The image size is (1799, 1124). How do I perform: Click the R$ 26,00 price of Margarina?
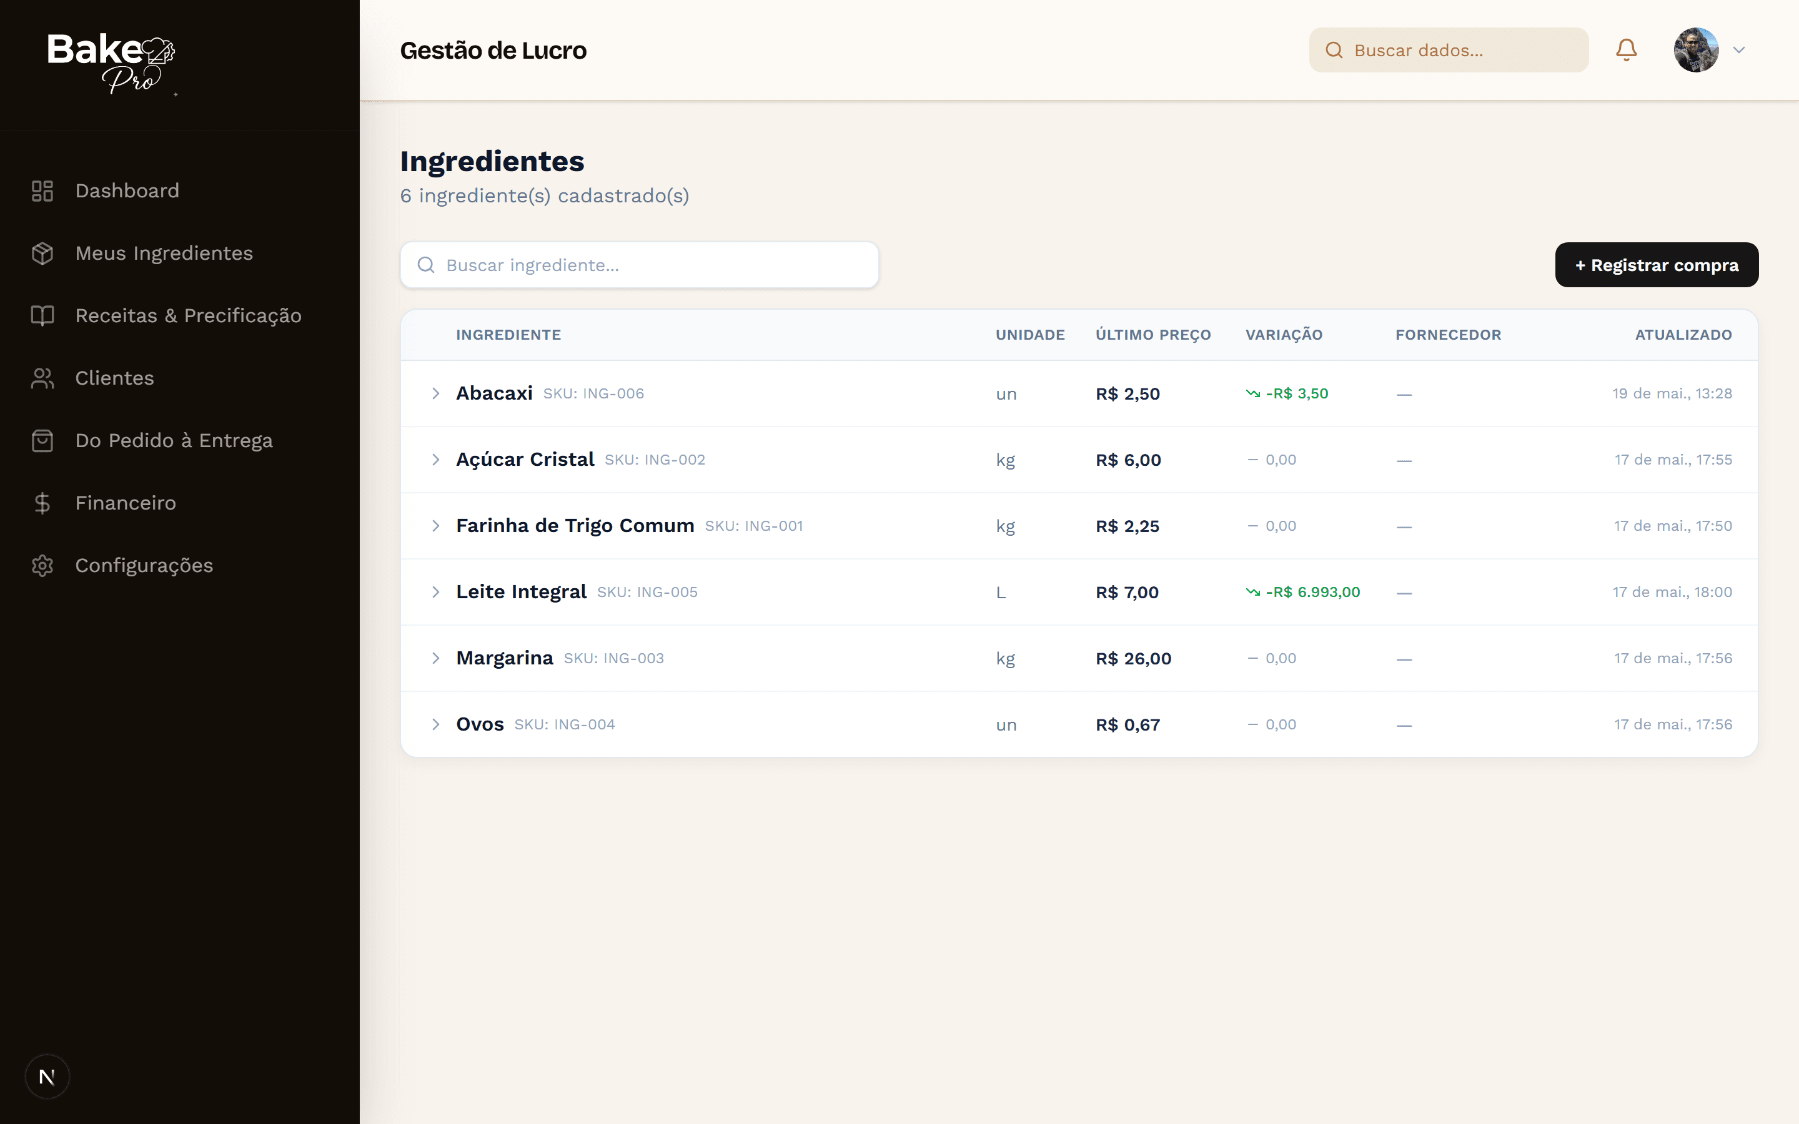1133,659
